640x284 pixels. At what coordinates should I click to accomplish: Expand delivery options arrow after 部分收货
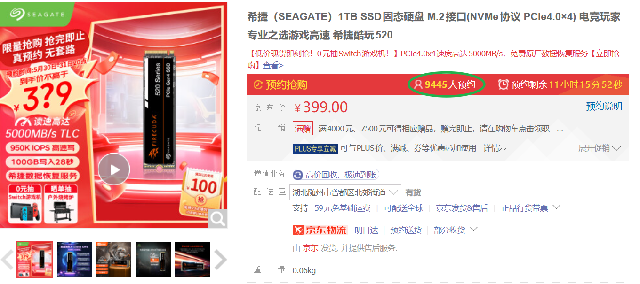(x=473, y=230)
